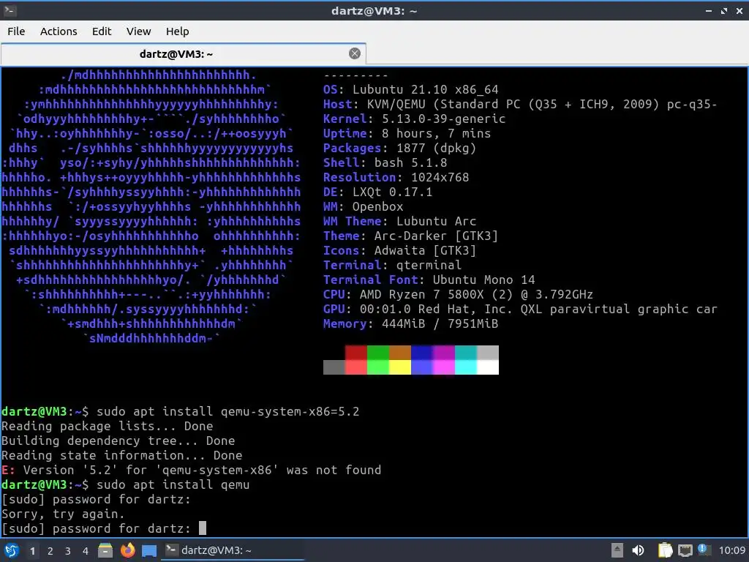Click the 'WM Theme: Lubuntu Arc' line
This screenshot has width=749, height=562.
(400, 221)
